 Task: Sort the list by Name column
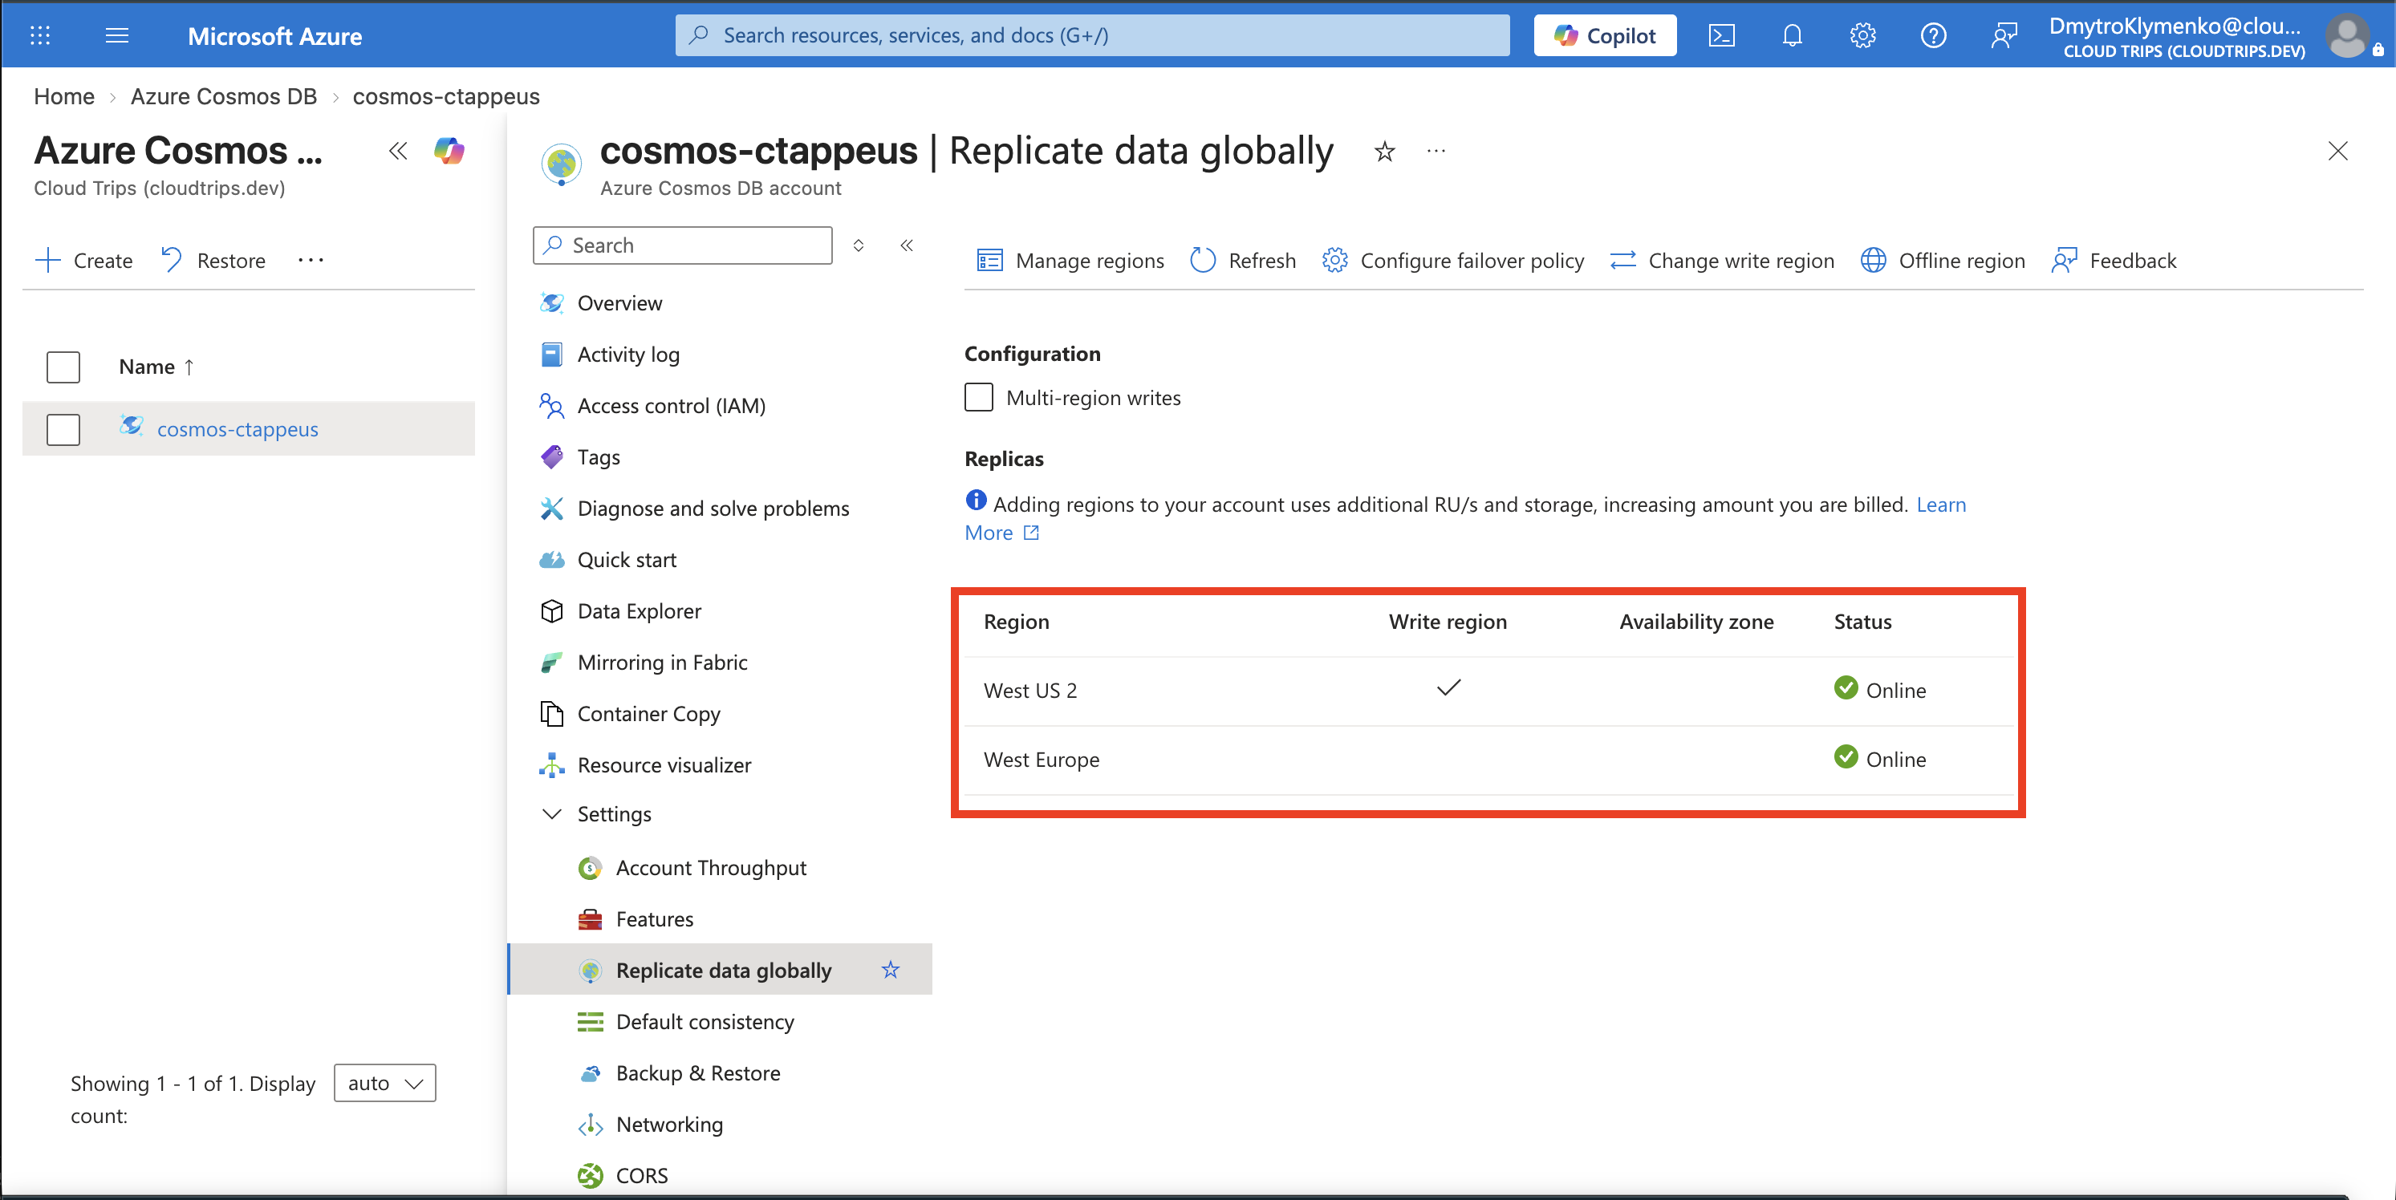tap(156, 367)
